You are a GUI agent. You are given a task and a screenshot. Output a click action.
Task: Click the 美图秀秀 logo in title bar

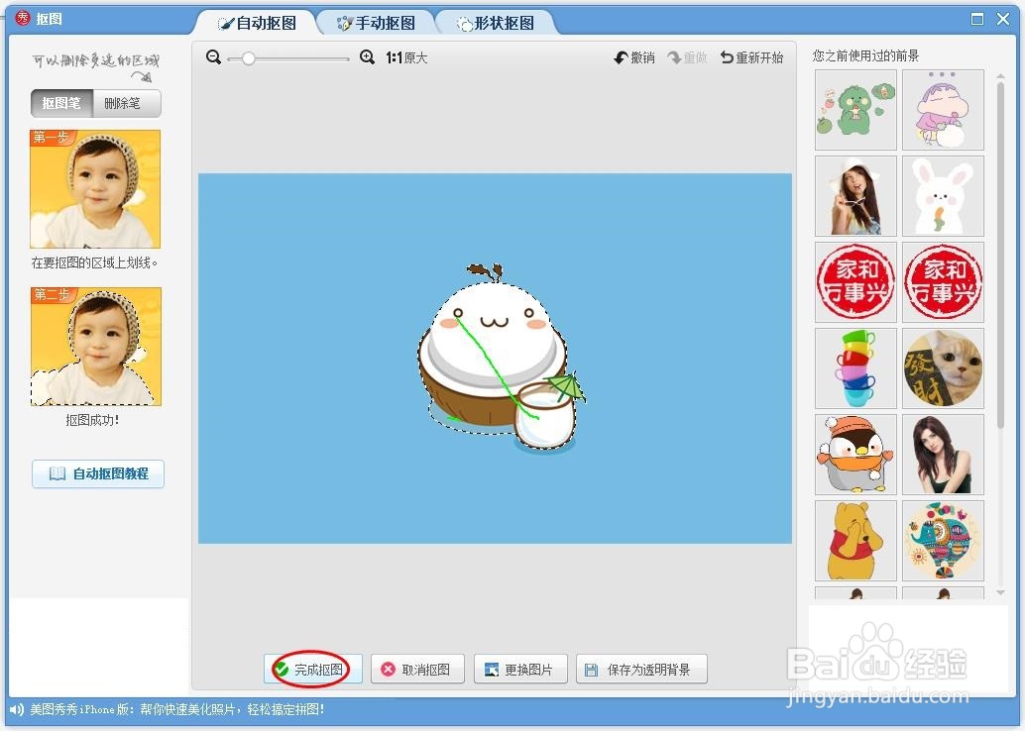pos(22,18)
